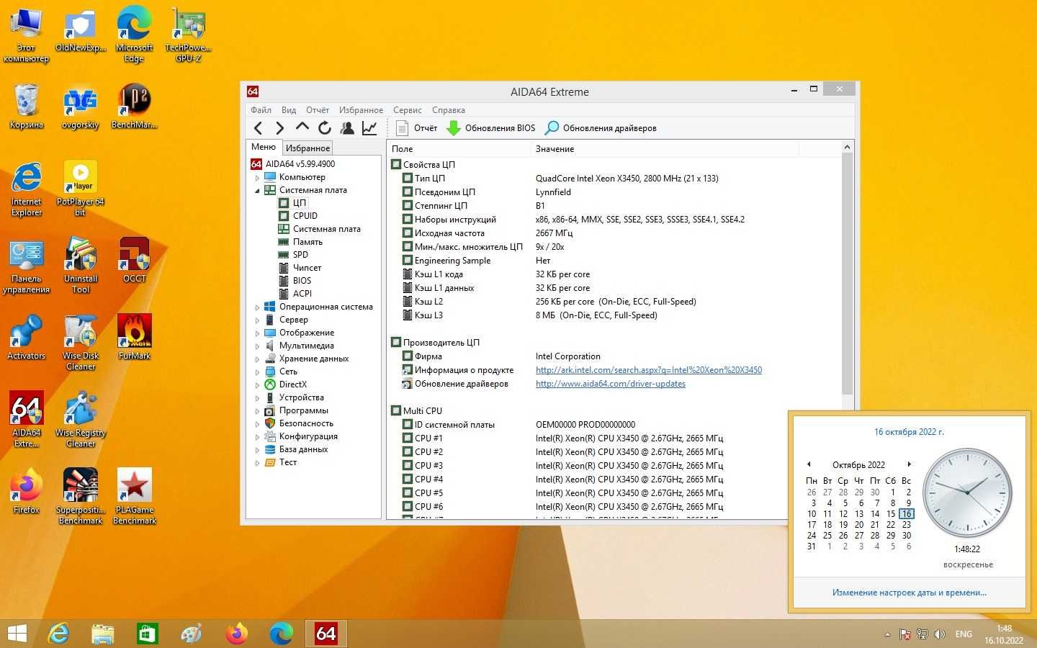Open the Store icon in taskbar
Screen dimensions: 1037x648
147,634
